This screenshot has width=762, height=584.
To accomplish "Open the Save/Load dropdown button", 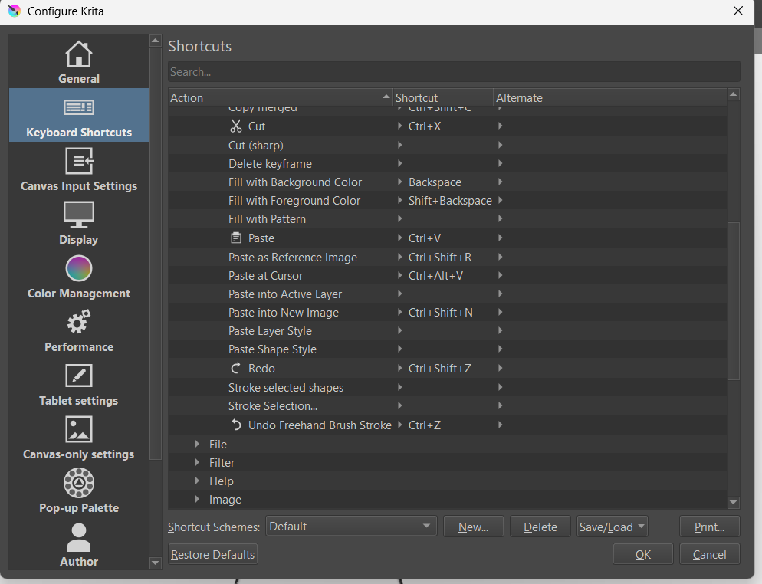I will [x=613, y=527].
